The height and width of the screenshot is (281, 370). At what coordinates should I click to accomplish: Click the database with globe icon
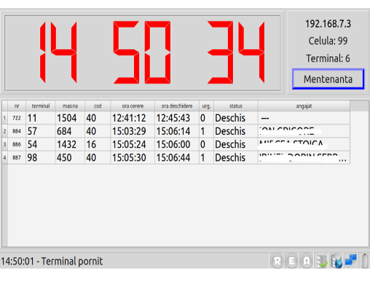click(336, 261)
